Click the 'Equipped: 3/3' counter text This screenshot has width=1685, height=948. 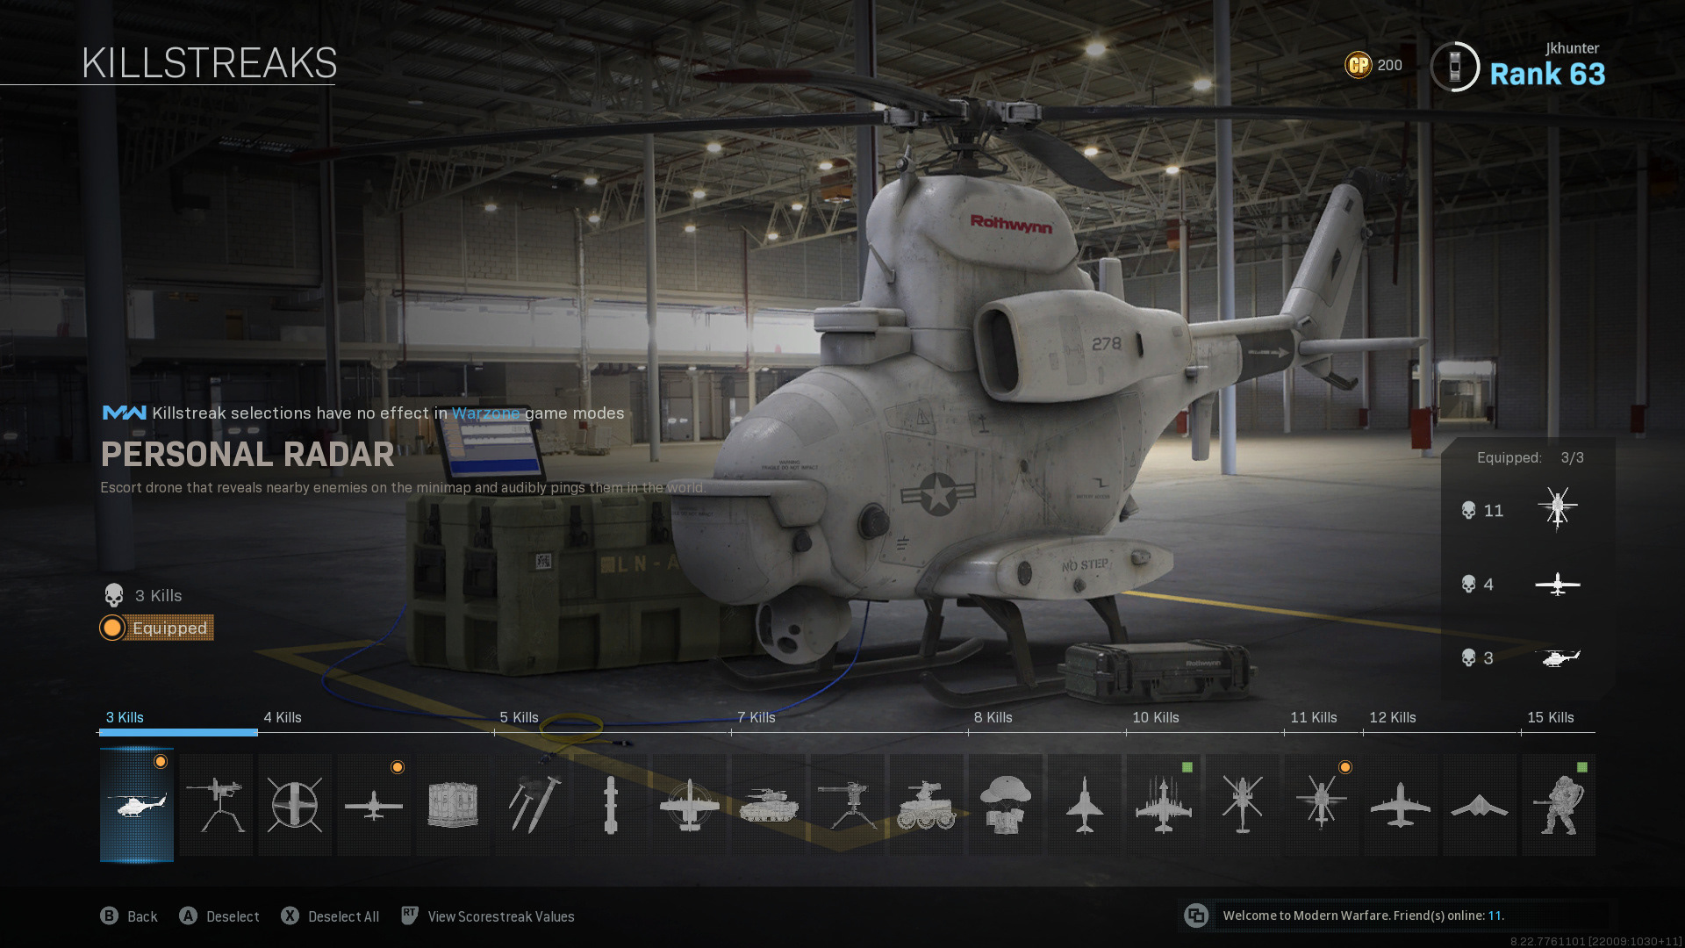tap(1531, 457)
